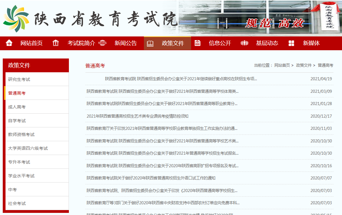Open the 2020 高职扩招专项报名 notice
Screen dimensions: 342x215
163,166
